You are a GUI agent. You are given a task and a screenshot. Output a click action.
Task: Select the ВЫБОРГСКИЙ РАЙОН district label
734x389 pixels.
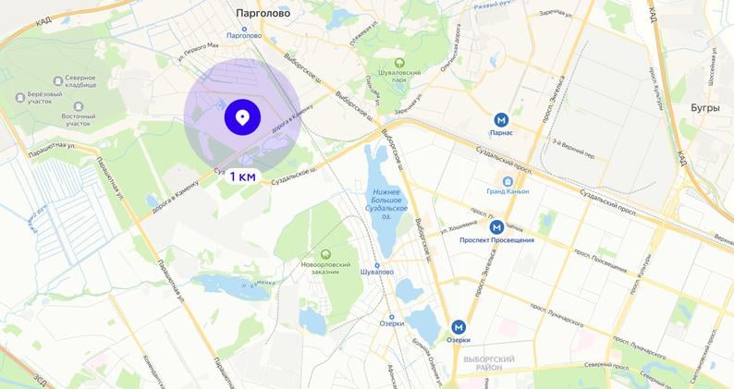tap(489, 363)
